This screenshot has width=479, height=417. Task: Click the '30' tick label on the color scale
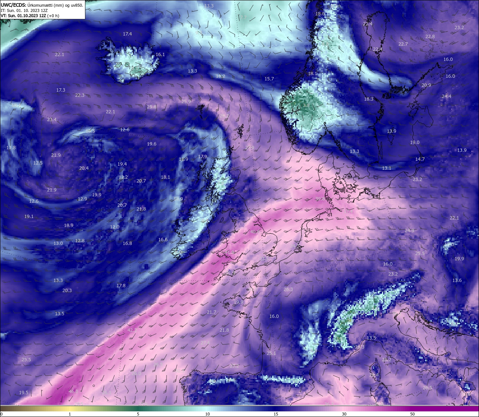pyautogui.click(x=344, y=414)
